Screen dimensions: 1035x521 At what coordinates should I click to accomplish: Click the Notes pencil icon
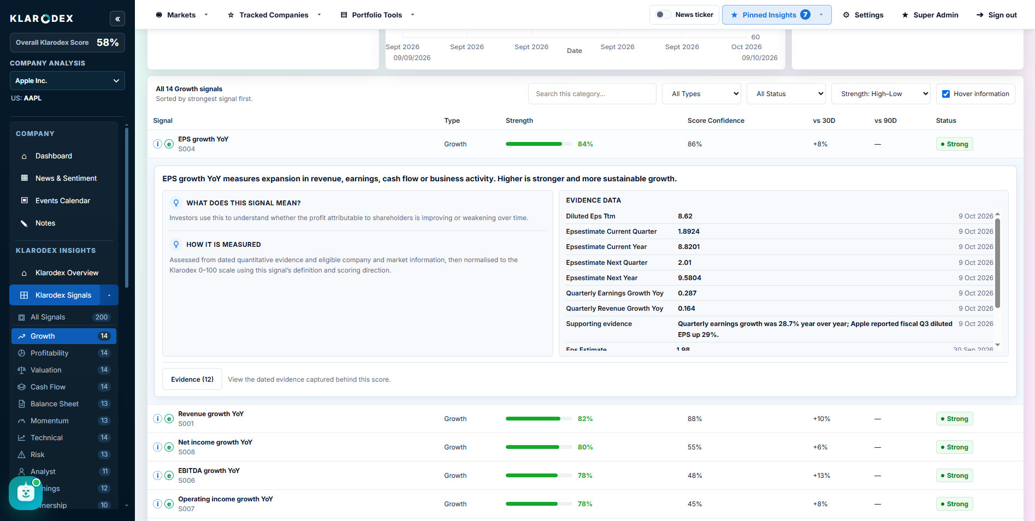24,223
